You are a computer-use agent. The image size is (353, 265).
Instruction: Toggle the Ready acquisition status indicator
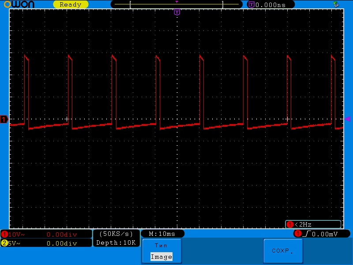click(70, 4)
